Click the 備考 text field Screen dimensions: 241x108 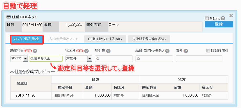pyautogui.click(x=199, y=59)
